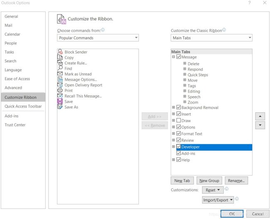Viewport: 270px width, 219px height.
Task: Click info icon next to Import/Export
Action: [237, 199]
